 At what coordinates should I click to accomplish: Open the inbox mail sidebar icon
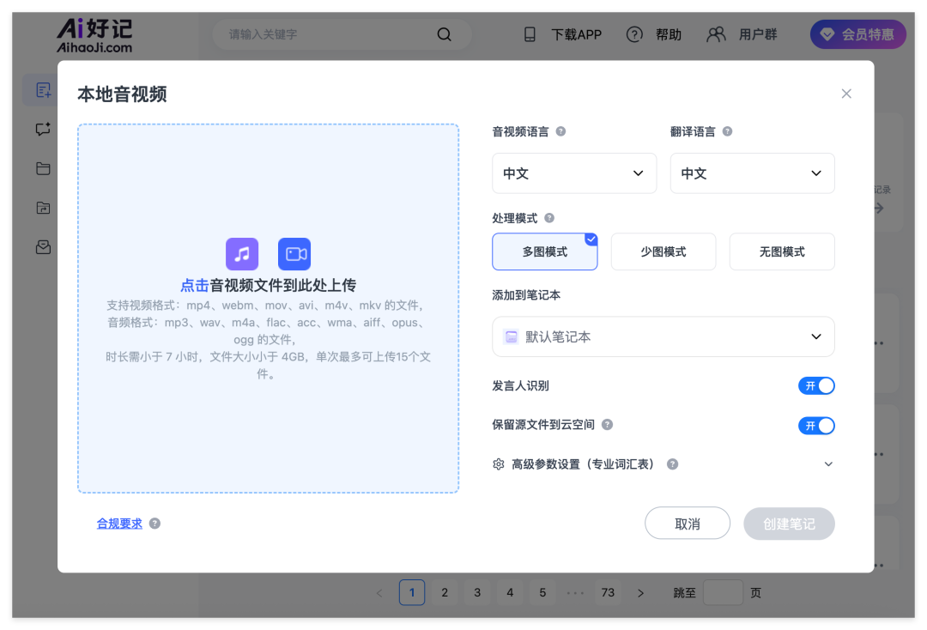(43, 247)
